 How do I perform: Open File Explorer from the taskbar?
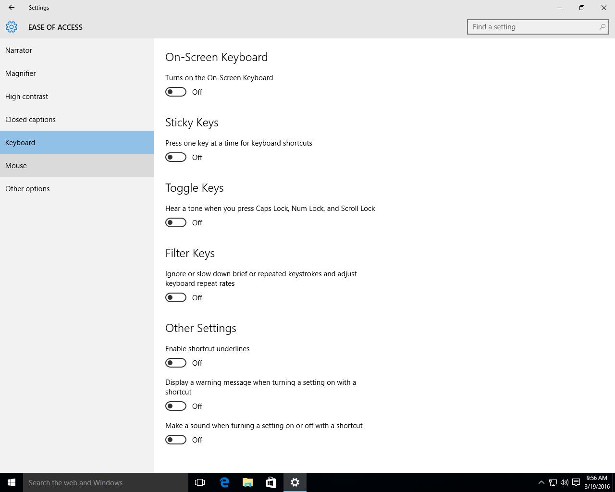click(x=247, y=482)
